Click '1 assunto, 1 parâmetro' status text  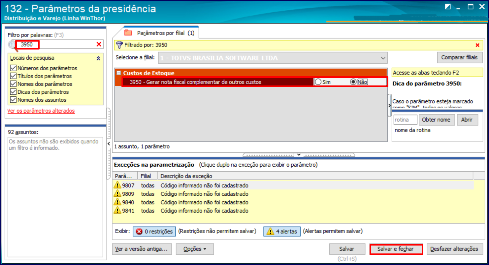(142, 146)
